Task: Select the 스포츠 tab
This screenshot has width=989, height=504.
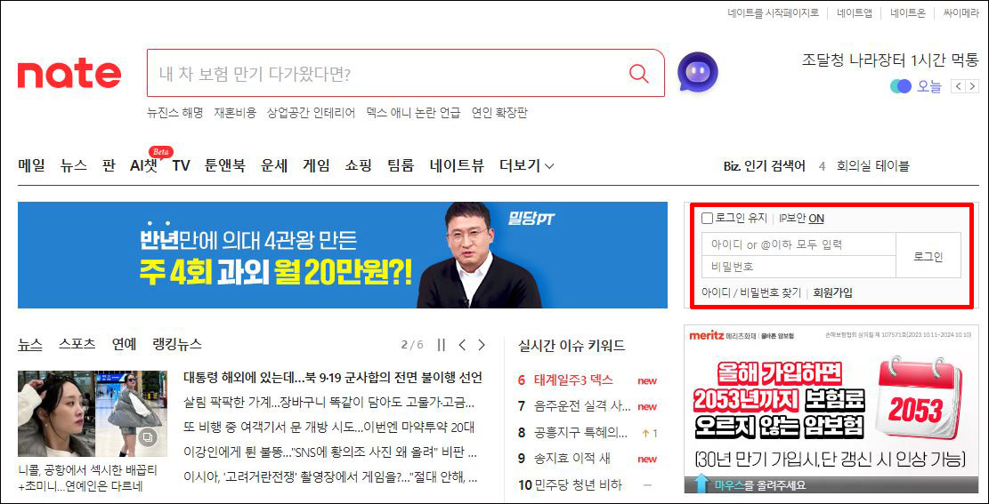Action: point(77,344)
